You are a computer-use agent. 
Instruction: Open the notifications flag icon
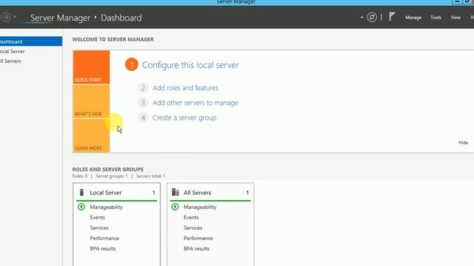coord(392,16)
